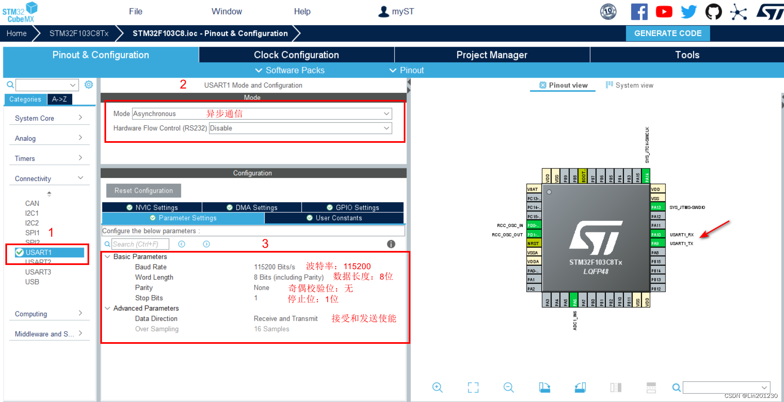Click the STM32CubeMX logo
The width and height of the screenshot is (784, 402).
click(x=20, y=12)
